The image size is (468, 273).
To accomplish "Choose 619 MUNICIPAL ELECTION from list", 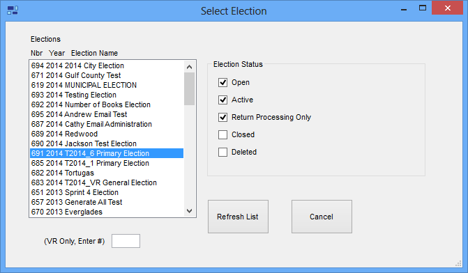I will (107, 85).
